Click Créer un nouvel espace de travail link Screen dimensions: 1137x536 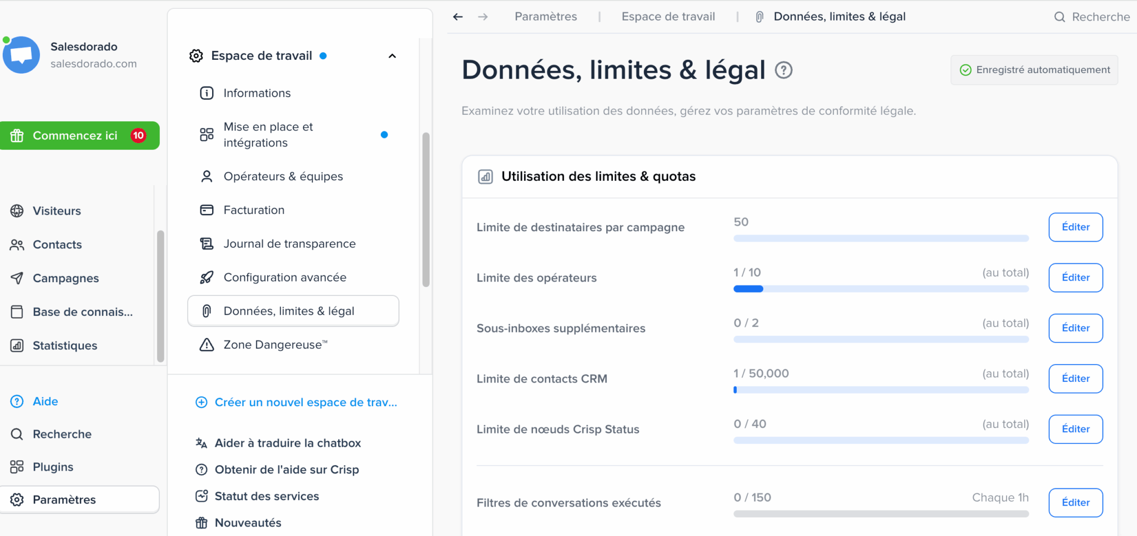[x=296, y=402]
